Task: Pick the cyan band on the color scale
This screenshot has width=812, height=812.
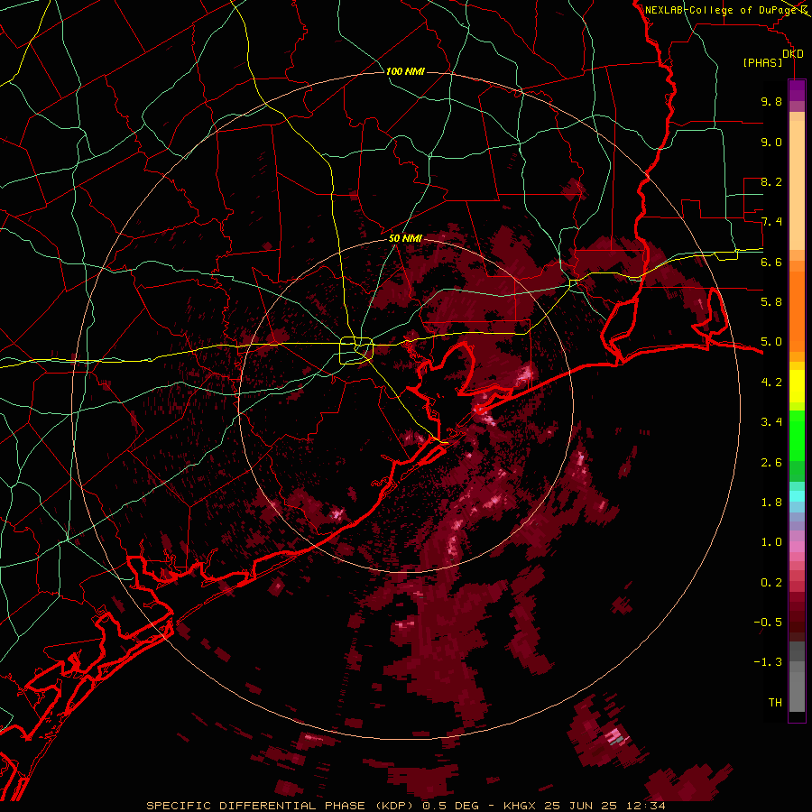Action: click(x=797, y=496)
